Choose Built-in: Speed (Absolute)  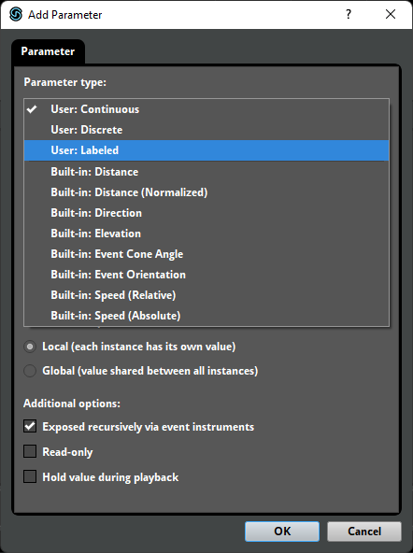pyautogui.click(x=206, y=316)
